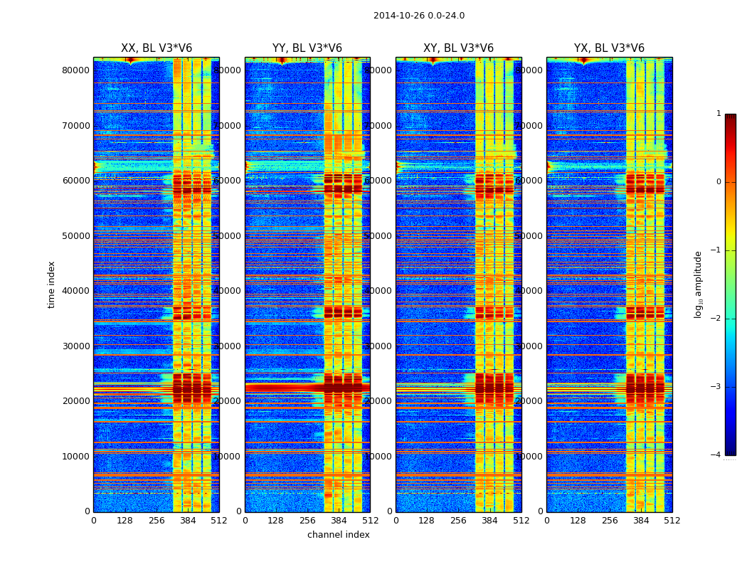Click the 512 x-axis tick under YX panel
Viewport: 747px width, 569px height.
pyautogui.click(x=672, y=521)
